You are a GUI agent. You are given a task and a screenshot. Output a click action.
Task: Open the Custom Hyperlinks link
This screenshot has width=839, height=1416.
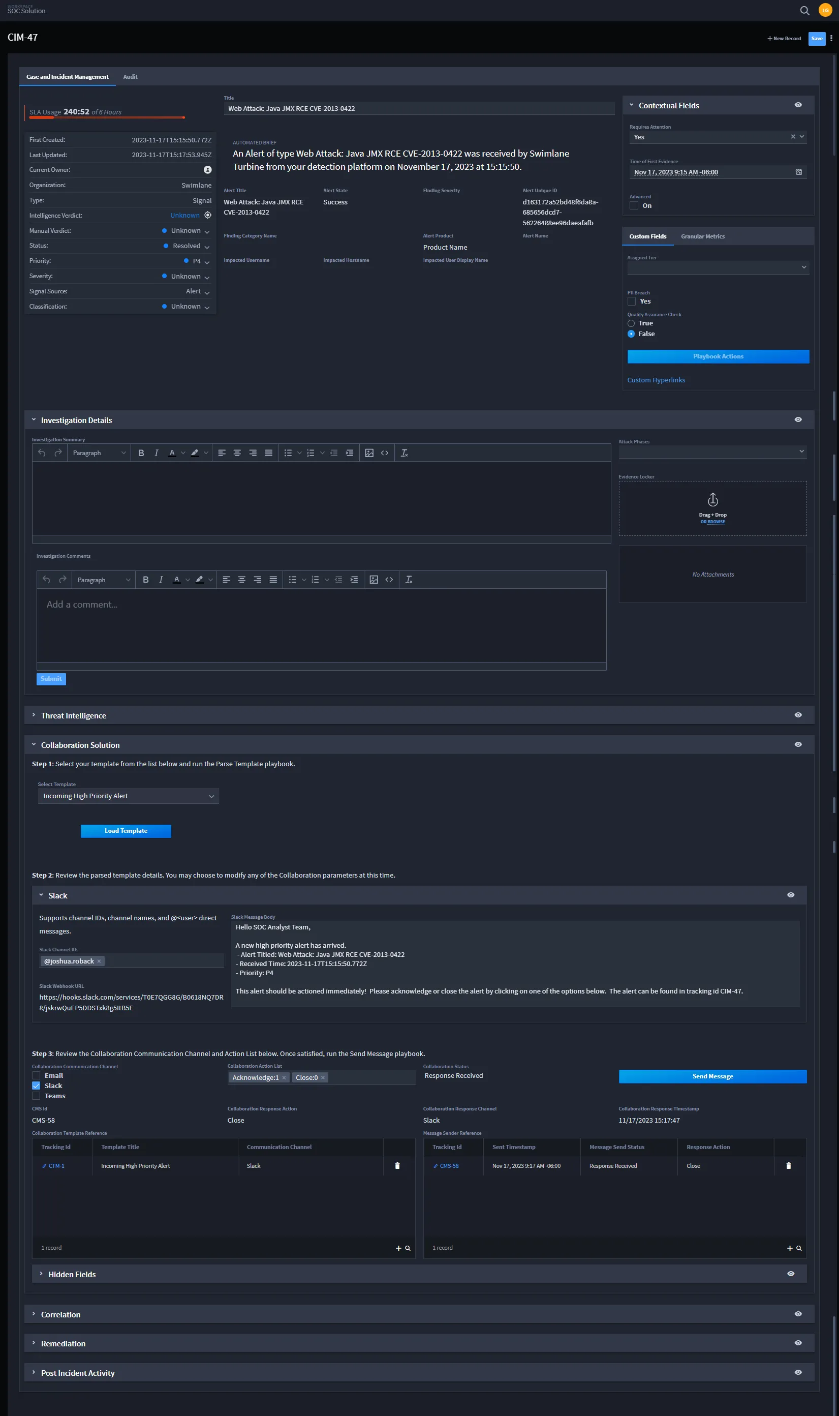tap(656, 380)
